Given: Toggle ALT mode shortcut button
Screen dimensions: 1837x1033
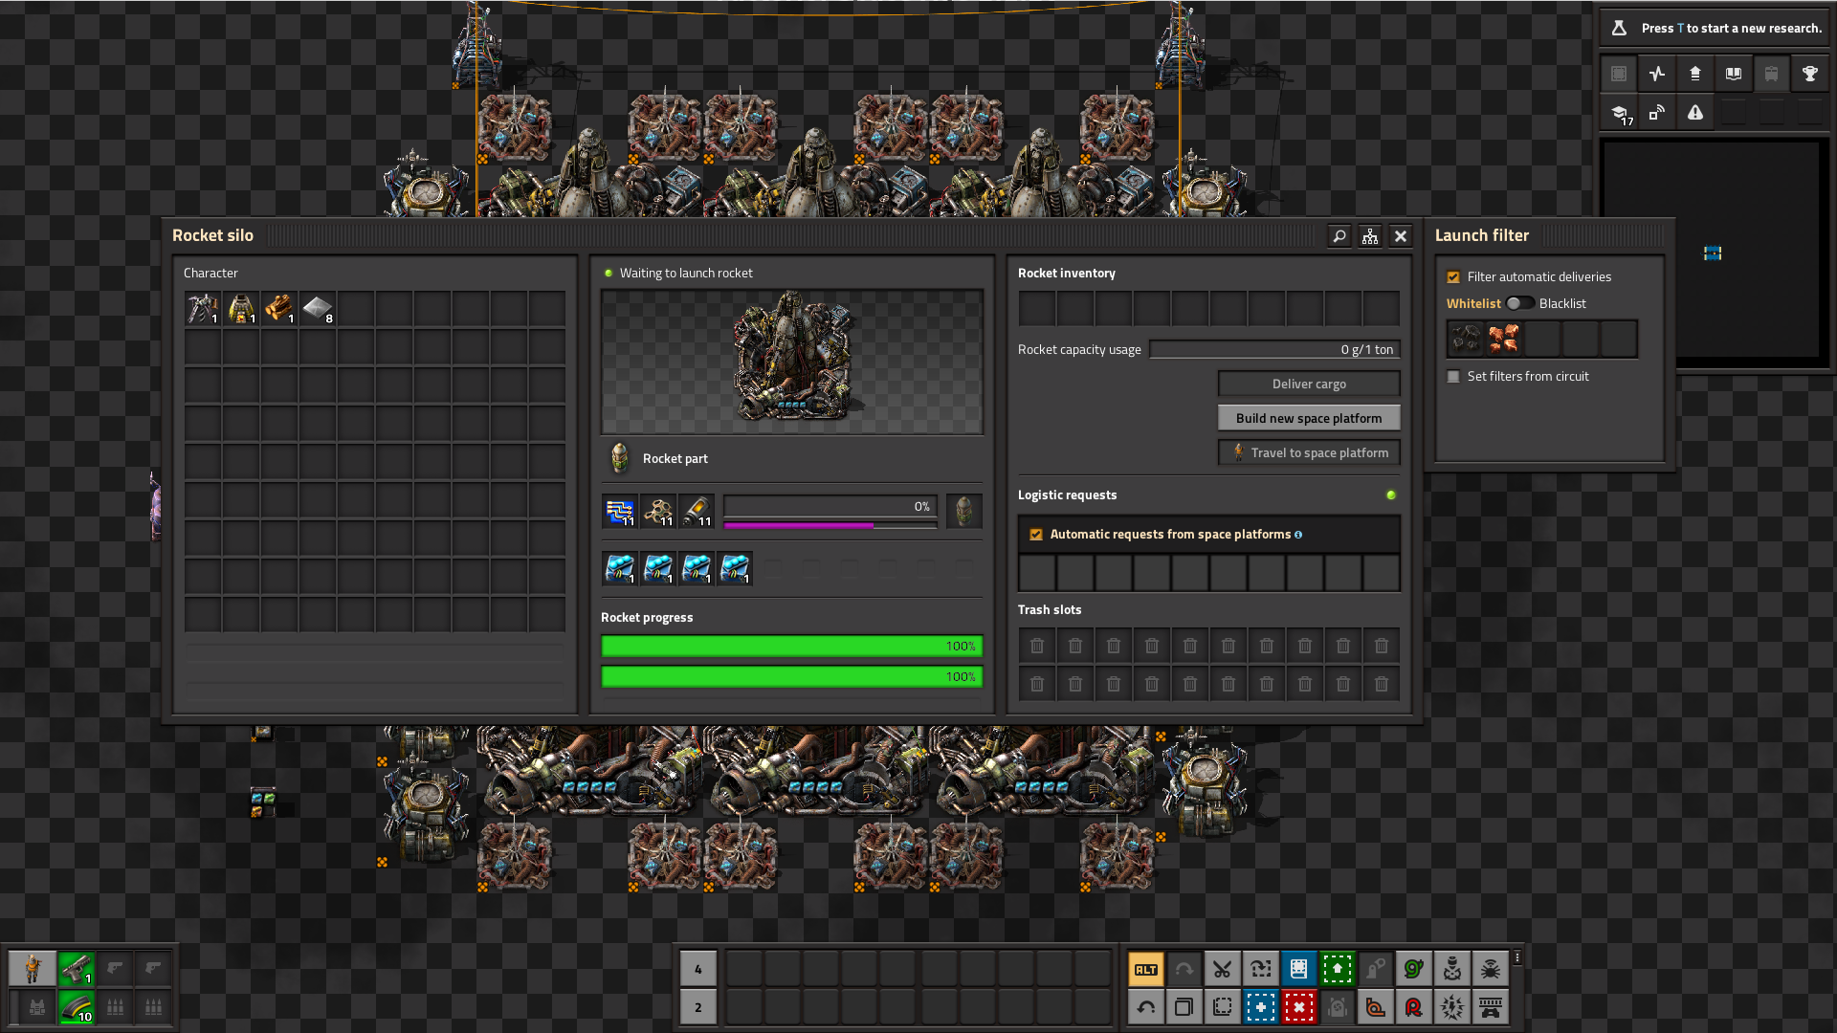Looking at the screenshot, I should pyautogui.click(x=1146, y=969).
